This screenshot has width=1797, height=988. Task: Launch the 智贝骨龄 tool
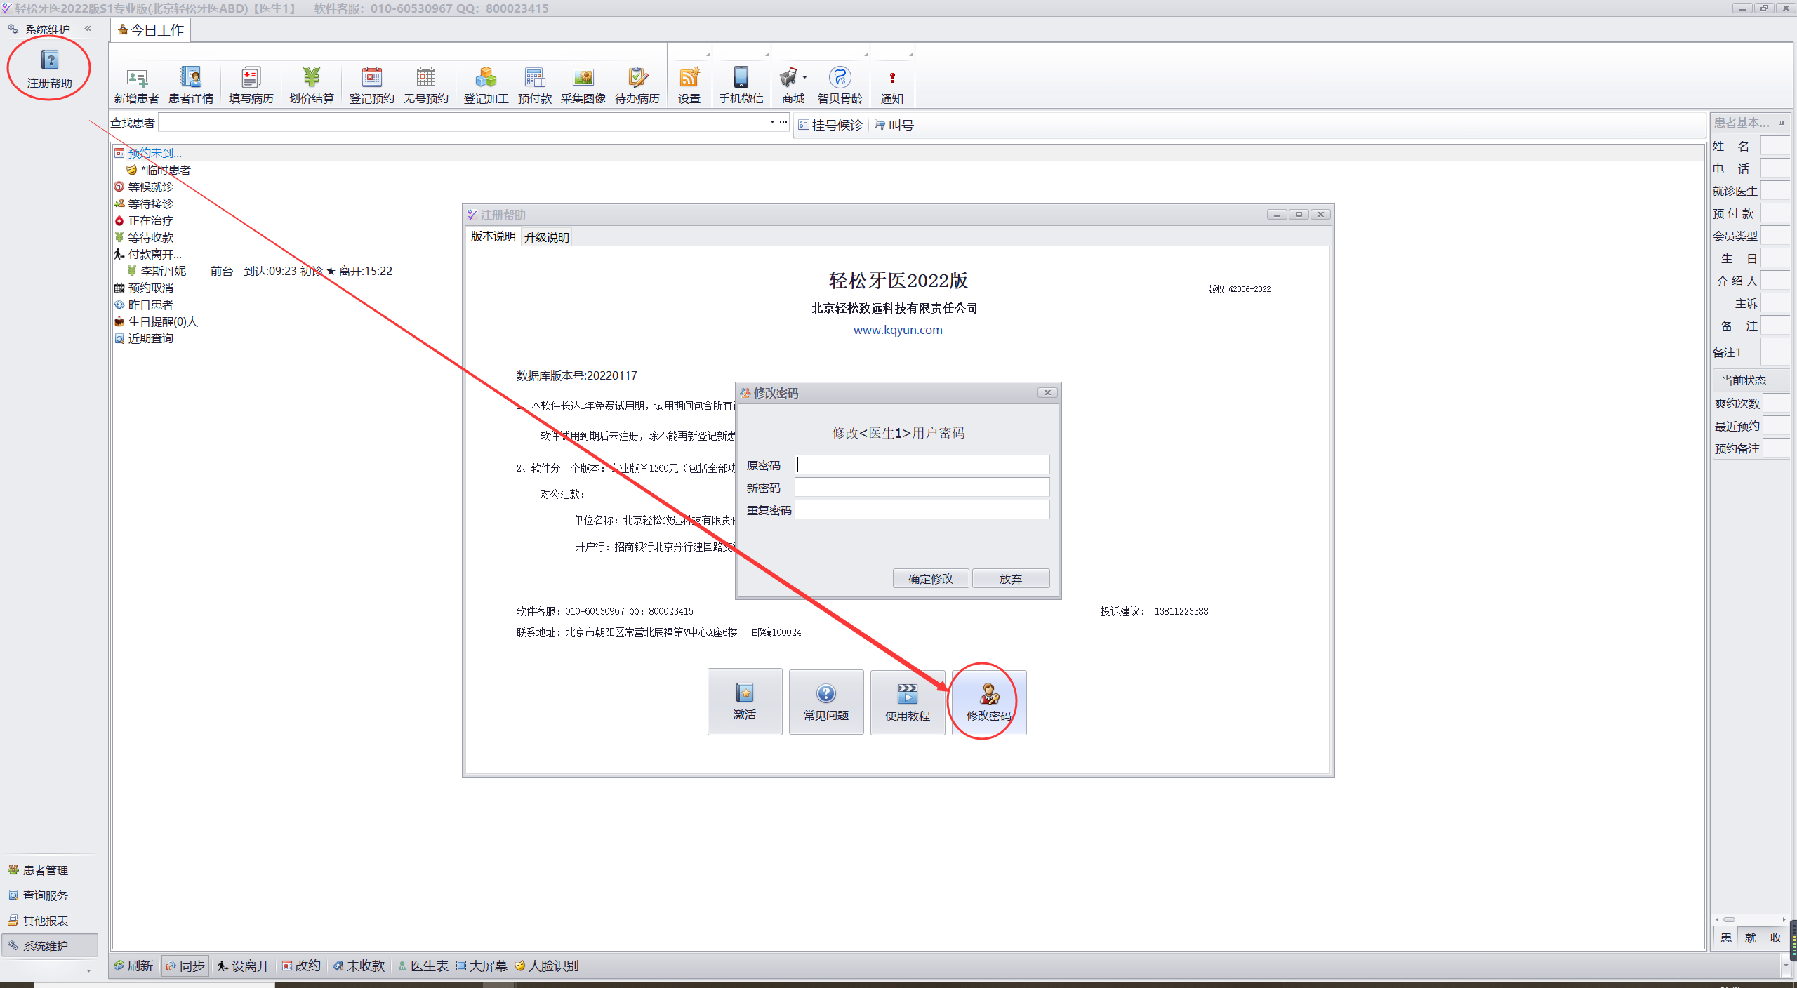840,85
